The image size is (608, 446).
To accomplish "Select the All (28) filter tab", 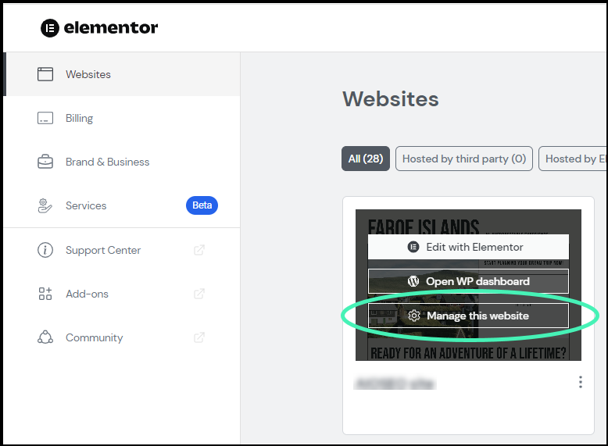I will point(366,159).
